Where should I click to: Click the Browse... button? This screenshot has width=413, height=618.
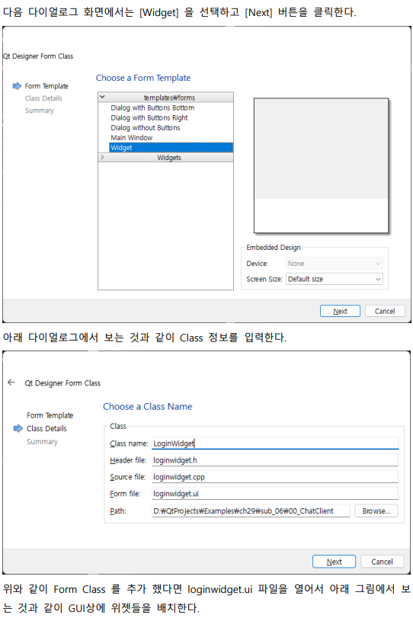376,511
